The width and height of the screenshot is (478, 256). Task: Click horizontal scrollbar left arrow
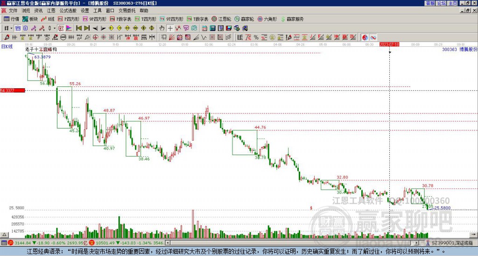click(168, 243)
